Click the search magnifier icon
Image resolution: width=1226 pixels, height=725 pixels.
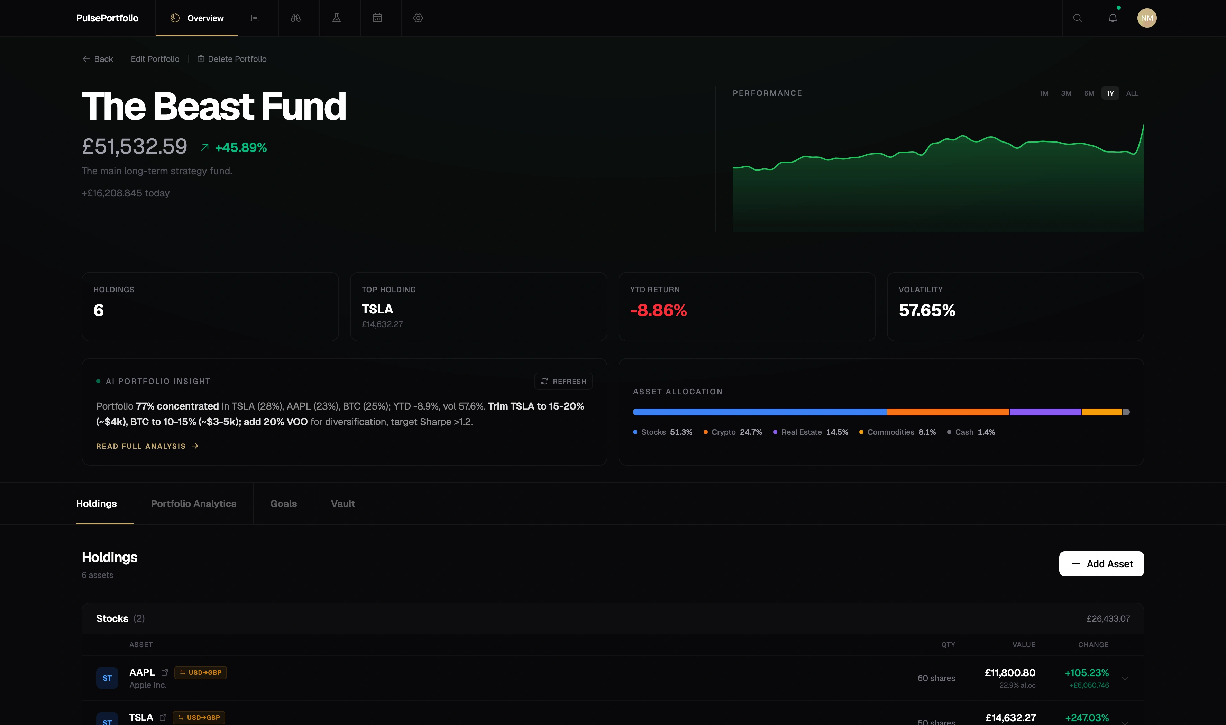1078,18
